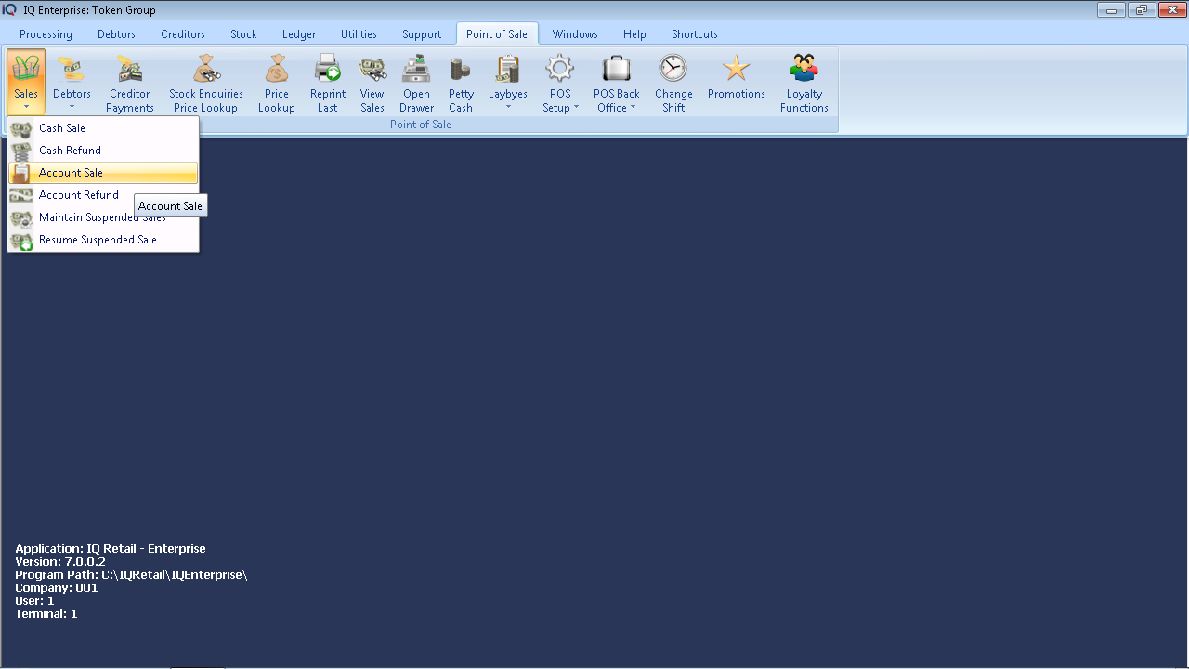This screenshot has height=669, width=1189.
Task: Switch to the Shortcuts tab
Action: pos(695,34)
